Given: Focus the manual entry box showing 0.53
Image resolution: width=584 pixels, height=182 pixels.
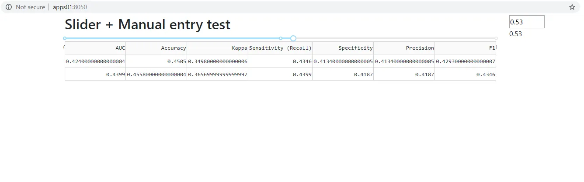Looking at the screenshot, I should point(526,22).
